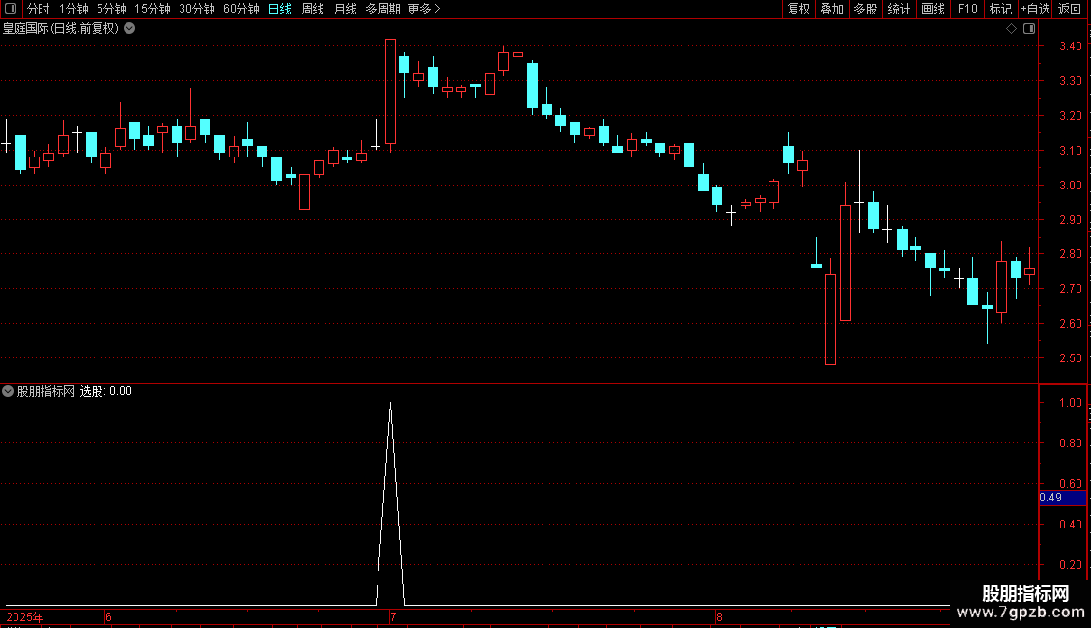The height and width of the screenshot is (628, 1091).
Task: Click the 2.50 price axis label
Action: coord(1070,357)
